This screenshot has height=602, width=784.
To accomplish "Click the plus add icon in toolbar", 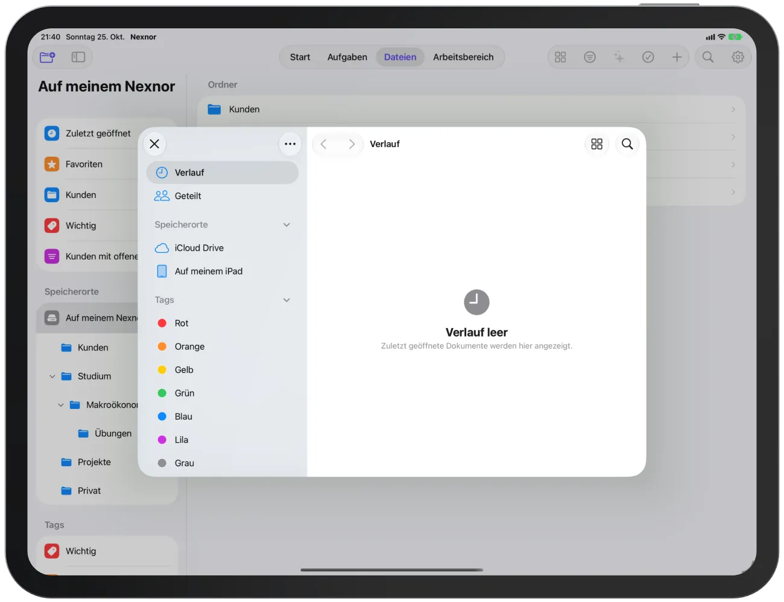I will click(677, 57).
